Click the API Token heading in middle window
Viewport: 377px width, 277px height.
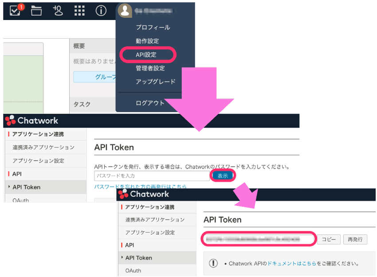click(x=114, y=147)
